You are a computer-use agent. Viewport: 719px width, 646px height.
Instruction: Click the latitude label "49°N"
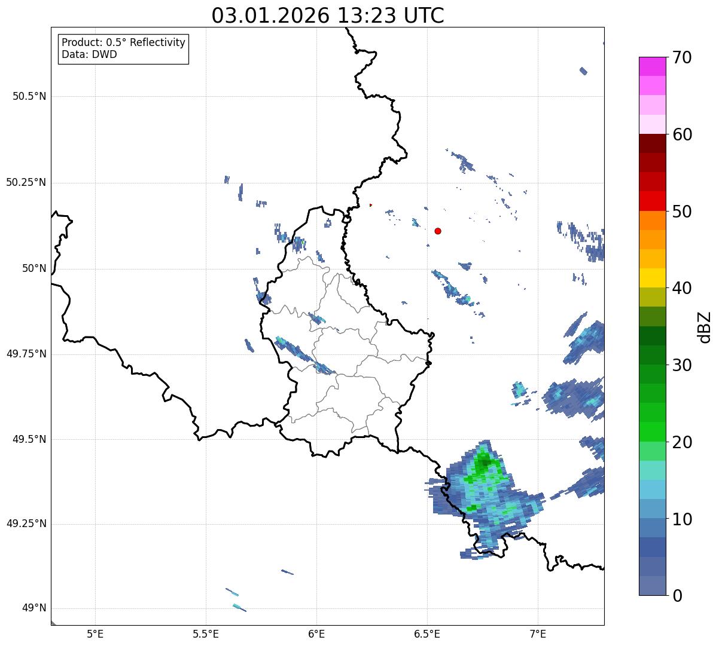coord(34,608)
